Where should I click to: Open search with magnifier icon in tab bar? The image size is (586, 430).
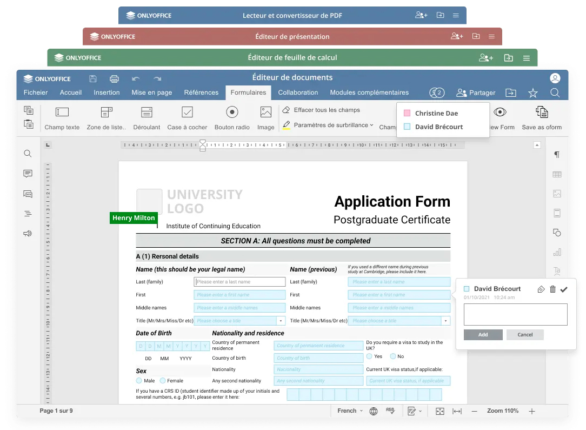[555, 92]
